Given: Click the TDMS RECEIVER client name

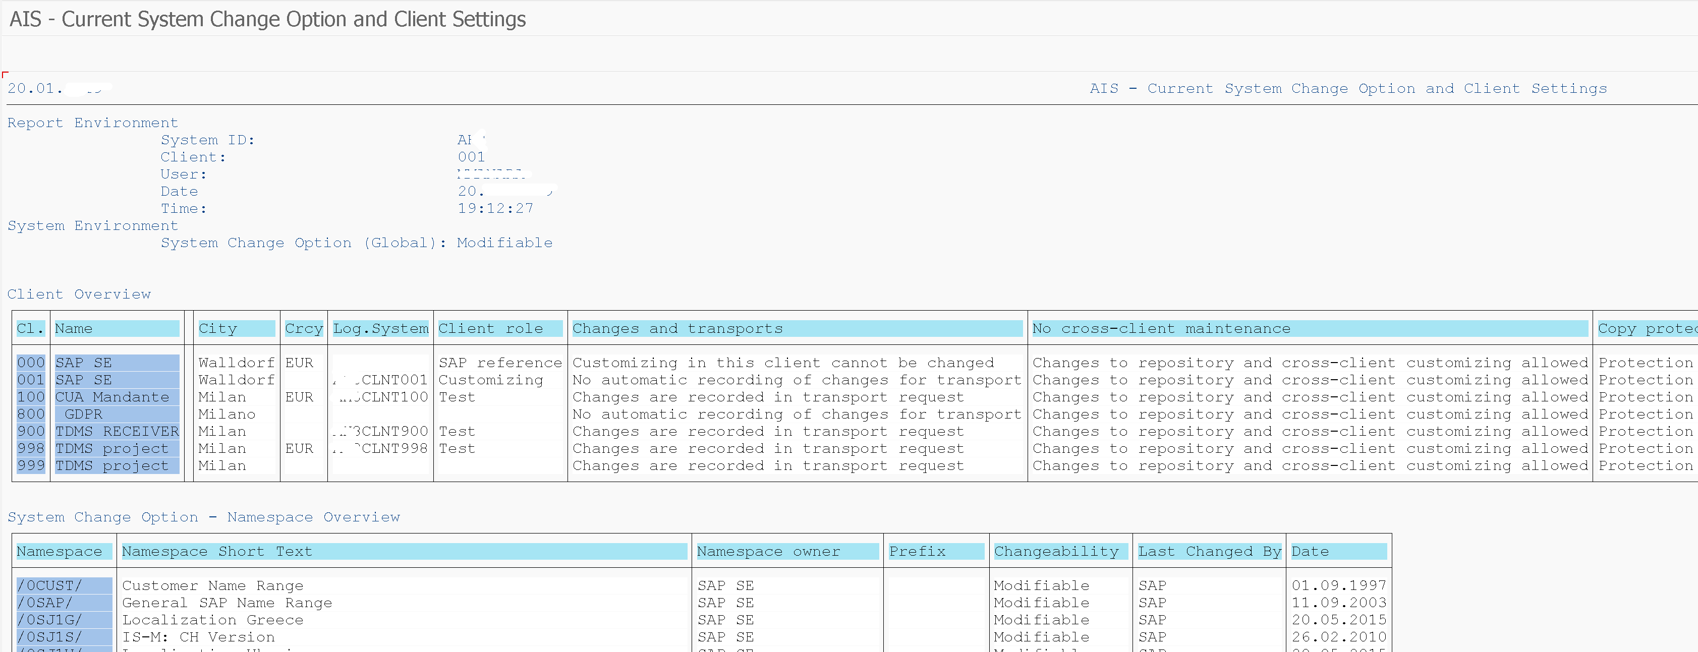Looking at the screenshot, I should (x=117, y=431).
